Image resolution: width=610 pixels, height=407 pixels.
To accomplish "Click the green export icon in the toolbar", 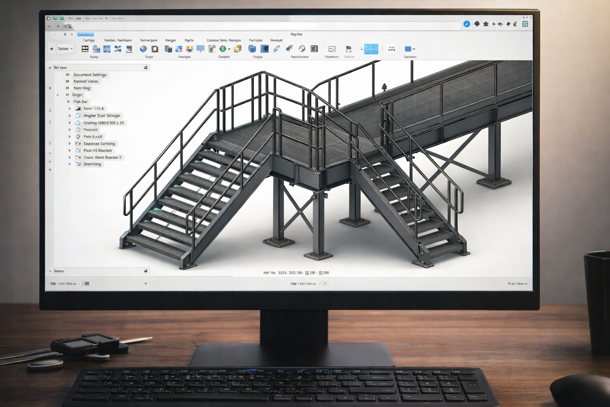I will (x=222, y=48).
